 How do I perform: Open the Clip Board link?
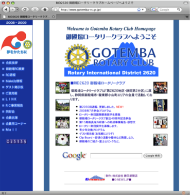107,137
